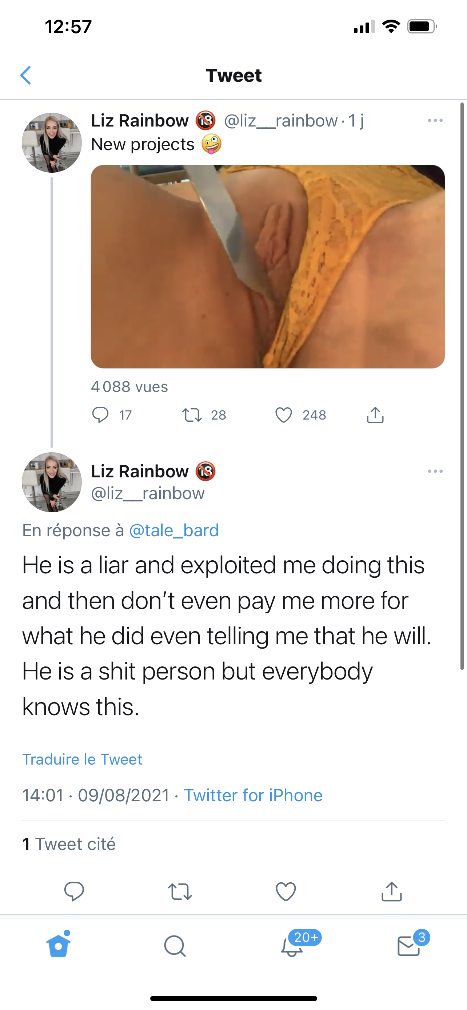The width and height of the screenshot is (467, 1010).
Task: Reply to the tweet with 17 replies
Action: (x=100, y=415)
